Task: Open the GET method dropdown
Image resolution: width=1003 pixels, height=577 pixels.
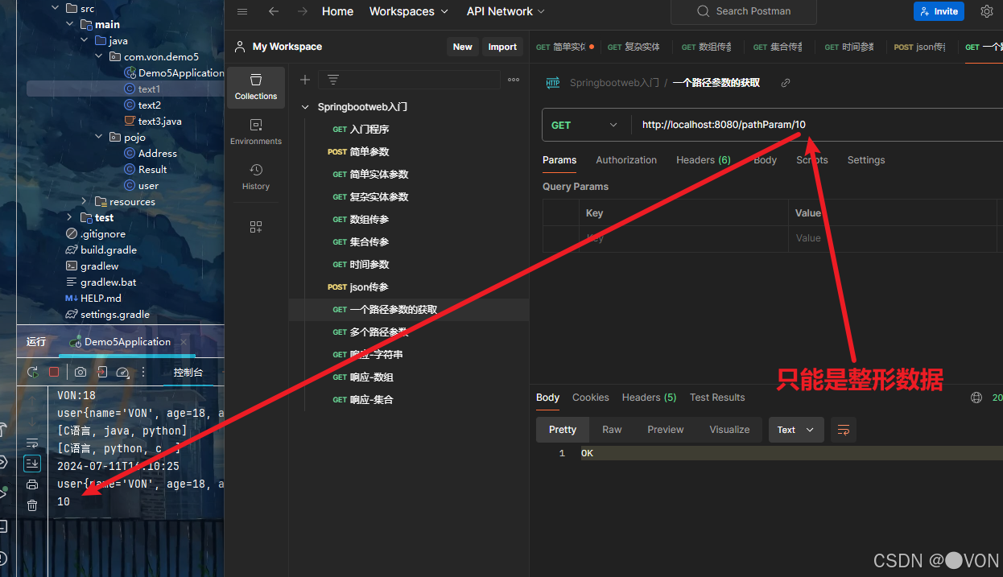Action: 584,125
